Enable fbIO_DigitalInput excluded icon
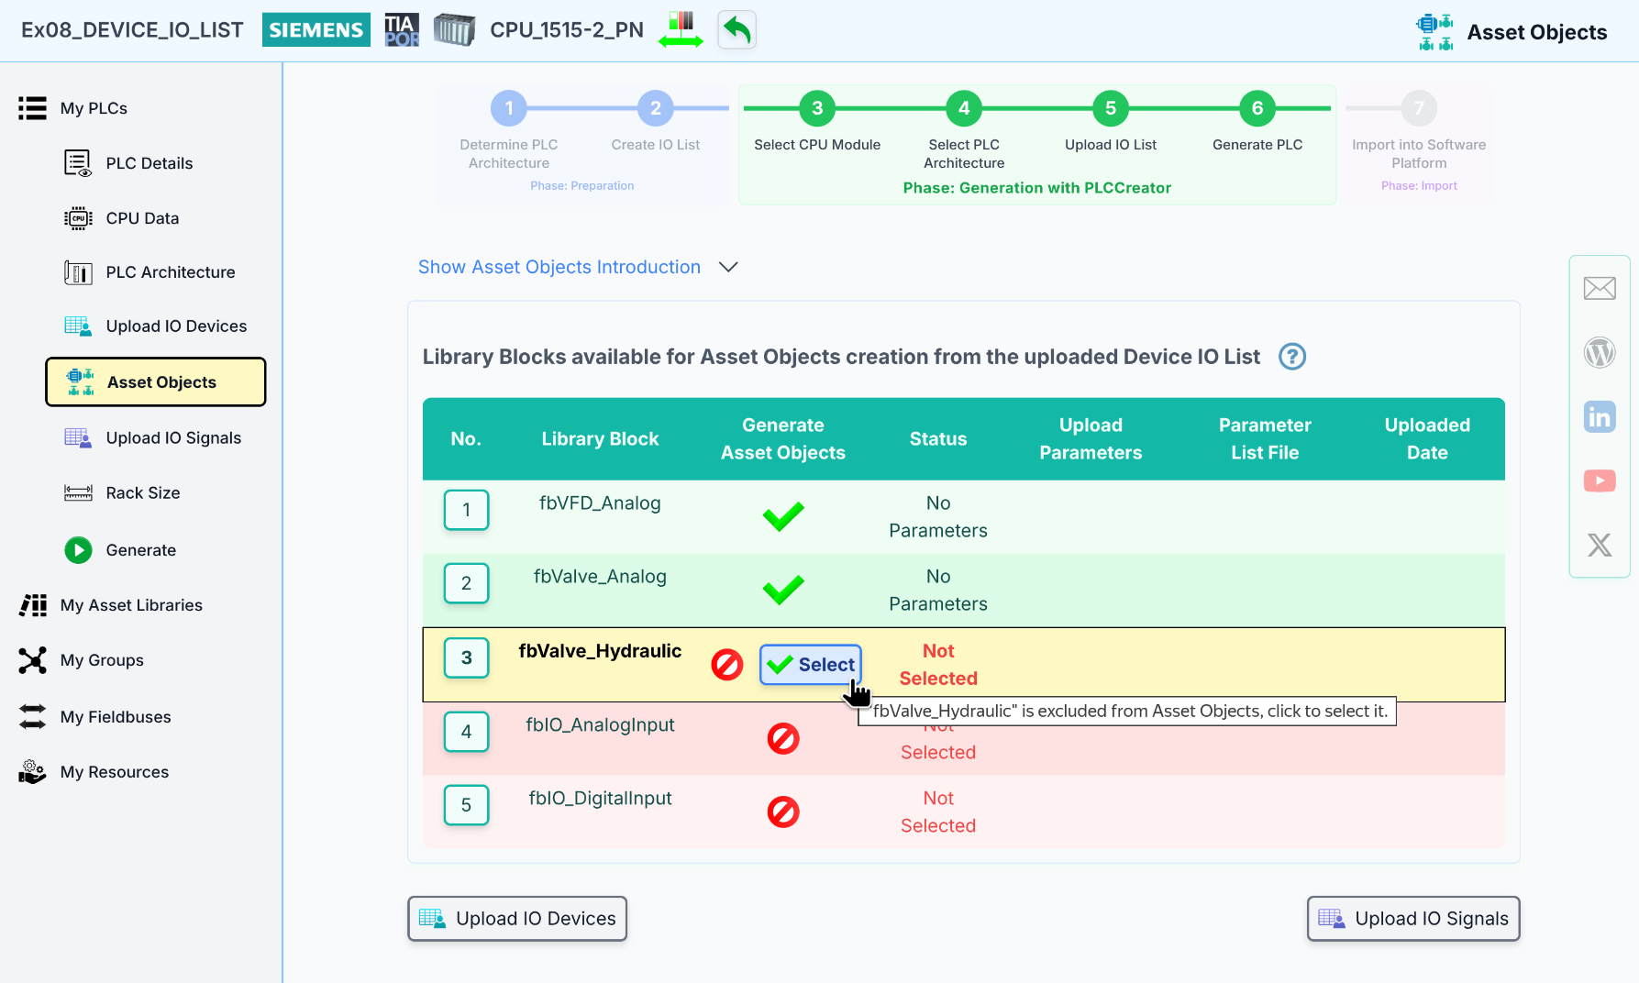1639x983 pixels. 782,812
